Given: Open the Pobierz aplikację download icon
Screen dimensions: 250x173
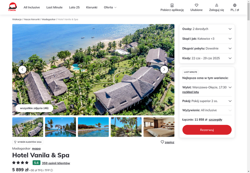Looking at the screenshot, I should 172,5.
